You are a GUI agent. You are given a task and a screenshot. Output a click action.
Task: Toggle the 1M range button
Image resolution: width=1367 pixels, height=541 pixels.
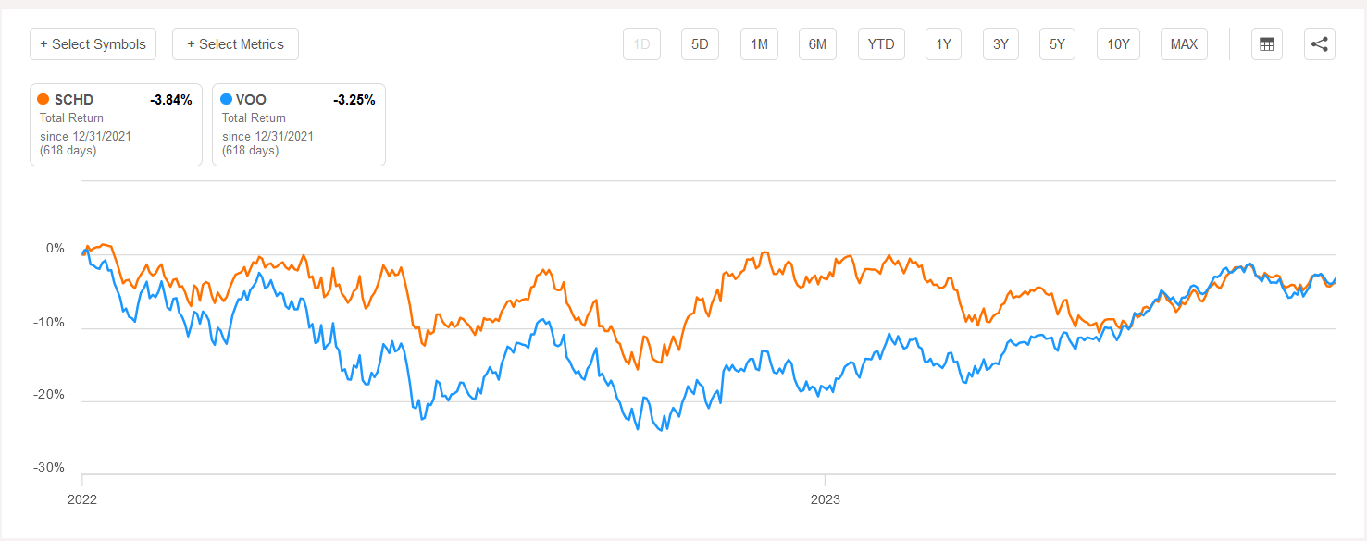click(759, 43)
